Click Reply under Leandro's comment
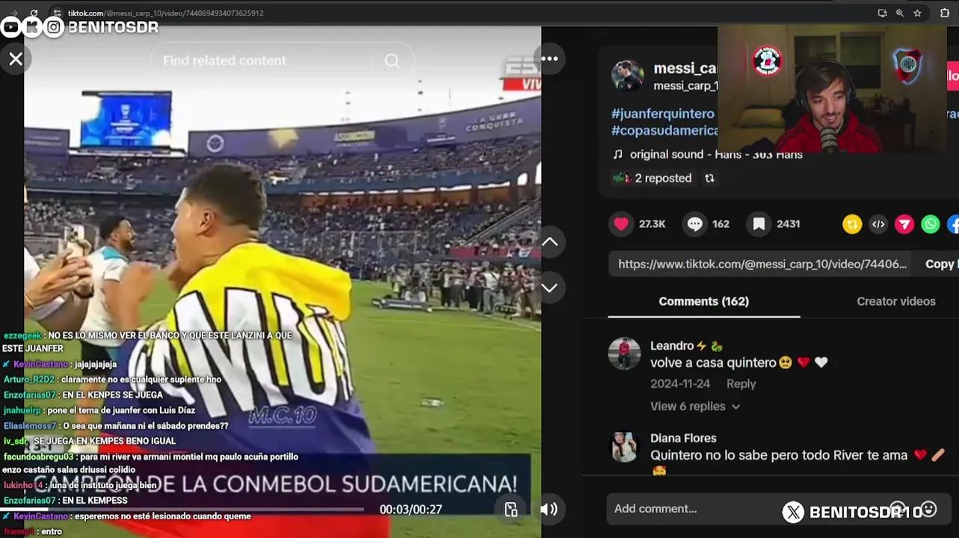 click(741, 383)
